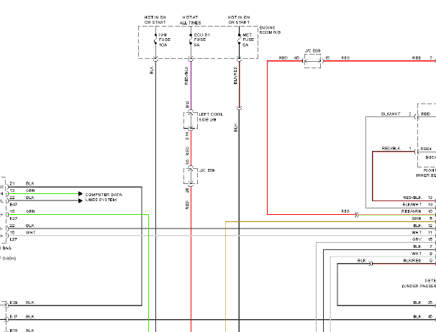Screen dimensions: 436x332
Task: Click the 'WHT' label on left connector
Action: (x=30, y=232)
